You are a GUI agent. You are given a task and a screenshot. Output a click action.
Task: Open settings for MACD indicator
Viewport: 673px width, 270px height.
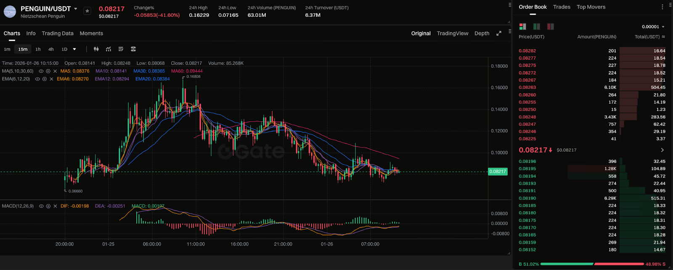coord(48,206)
